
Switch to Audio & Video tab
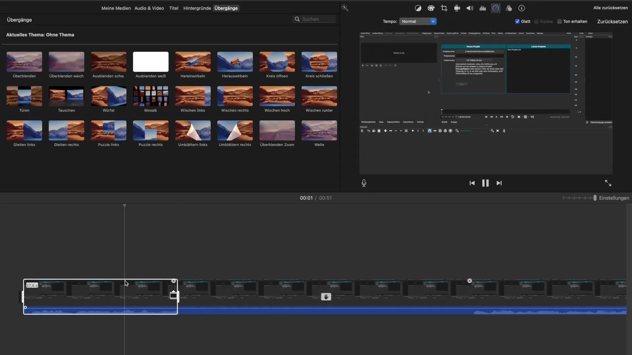tap(149, 8)
